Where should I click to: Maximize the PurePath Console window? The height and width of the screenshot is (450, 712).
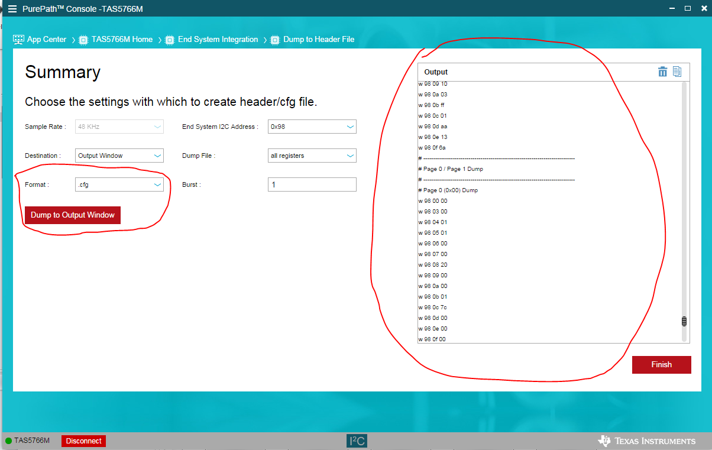click(688, 8)
